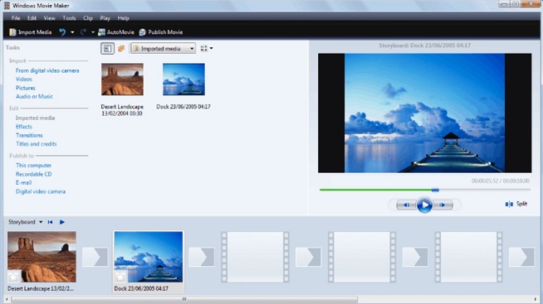Image resolution: width=543 pixels, height=304 pixels.
Task: Open the Tools menu
Action: 69,18
